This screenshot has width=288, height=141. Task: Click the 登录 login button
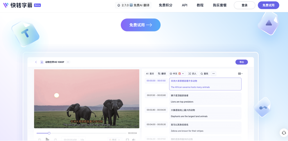click(x=244, y=5)
